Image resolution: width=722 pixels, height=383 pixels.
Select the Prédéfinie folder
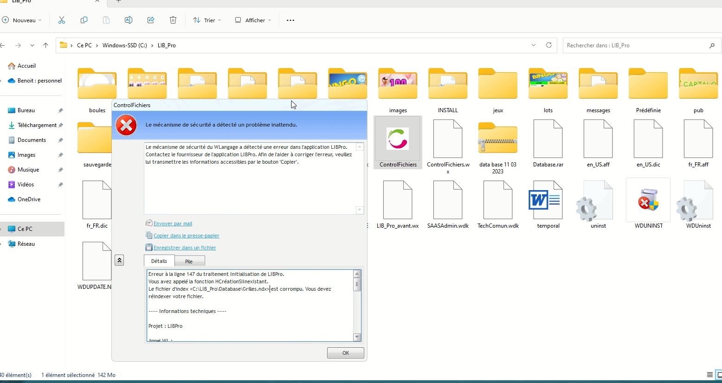pos(648,90)
